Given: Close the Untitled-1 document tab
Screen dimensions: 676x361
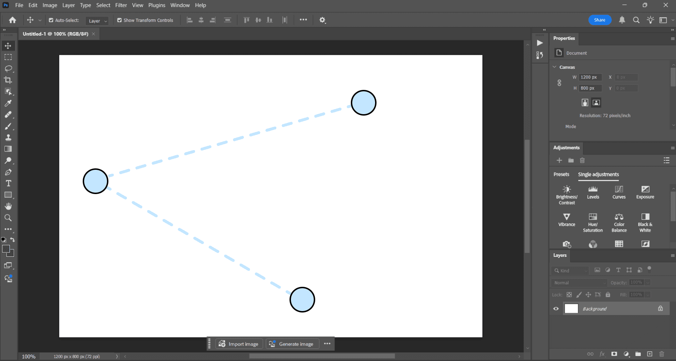Looking at the screenshot, I should pos(93,34).
